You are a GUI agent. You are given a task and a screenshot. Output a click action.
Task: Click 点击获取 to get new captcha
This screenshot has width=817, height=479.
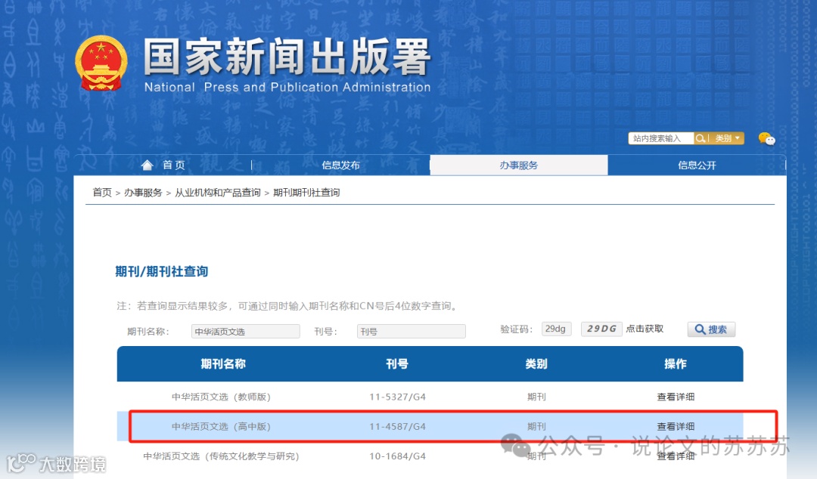pos(645,329)
